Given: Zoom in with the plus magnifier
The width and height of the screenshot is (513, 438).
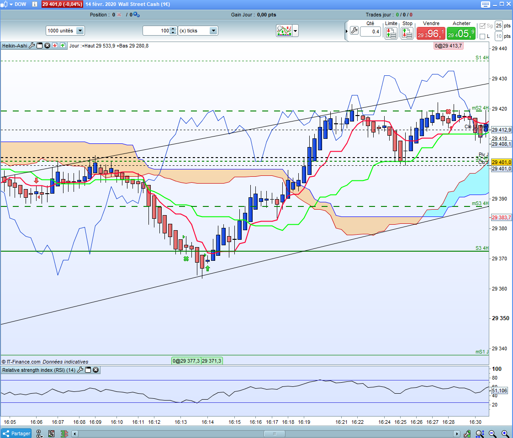Looking at the screenshot, I should coord(505,434).
